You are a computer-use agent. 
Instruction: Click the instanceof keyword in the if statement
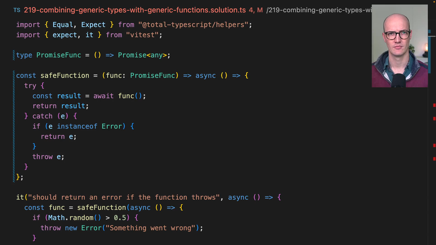coord(77,127)
